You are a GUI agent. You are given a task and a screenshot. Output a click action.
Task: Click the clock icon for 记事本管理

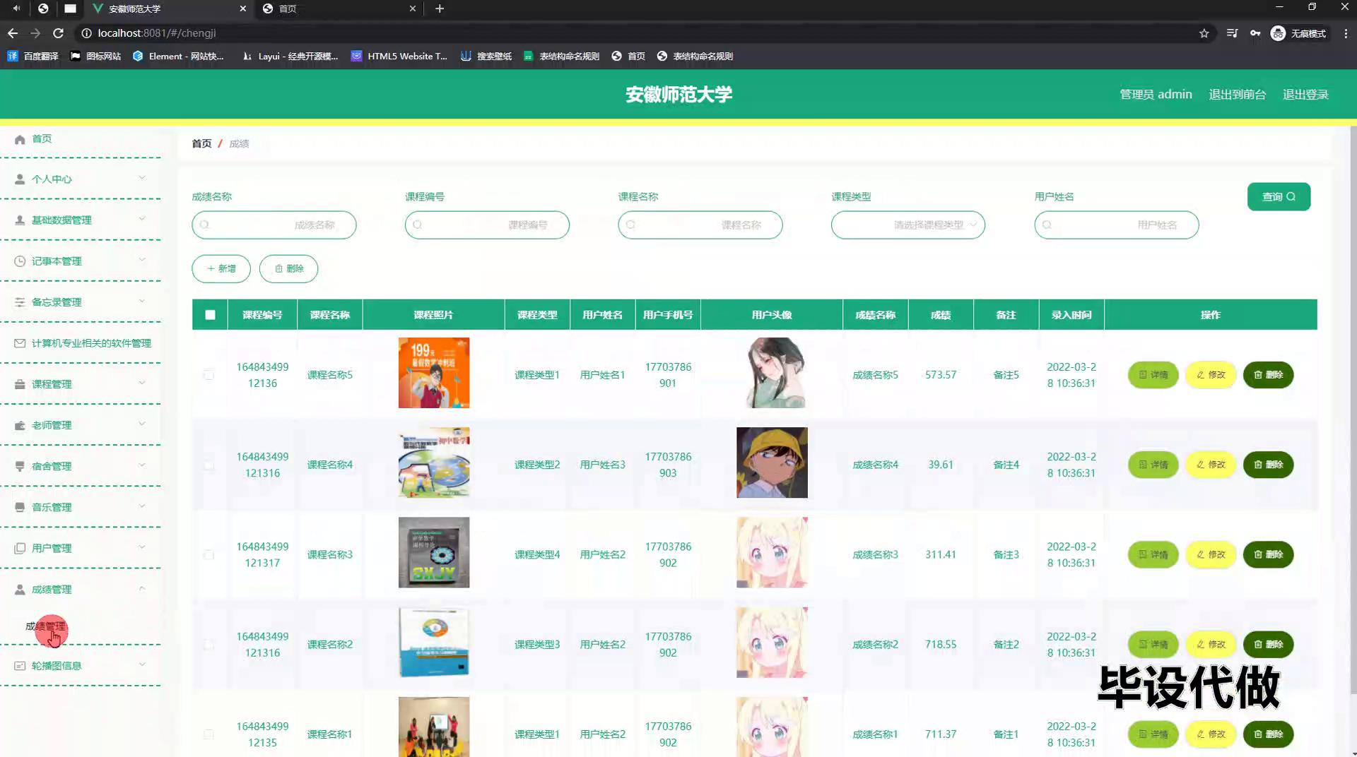pos(20,261)
